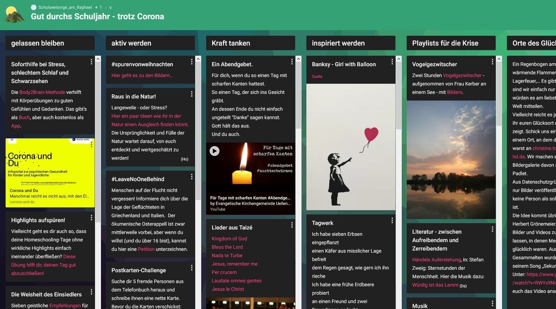Open options menu for Tagwerk post

tap(392, 221)
